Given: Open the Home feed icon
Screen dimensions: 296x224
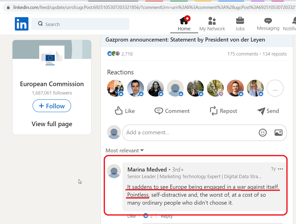Looking at the screenshot, I should (184, 20).
